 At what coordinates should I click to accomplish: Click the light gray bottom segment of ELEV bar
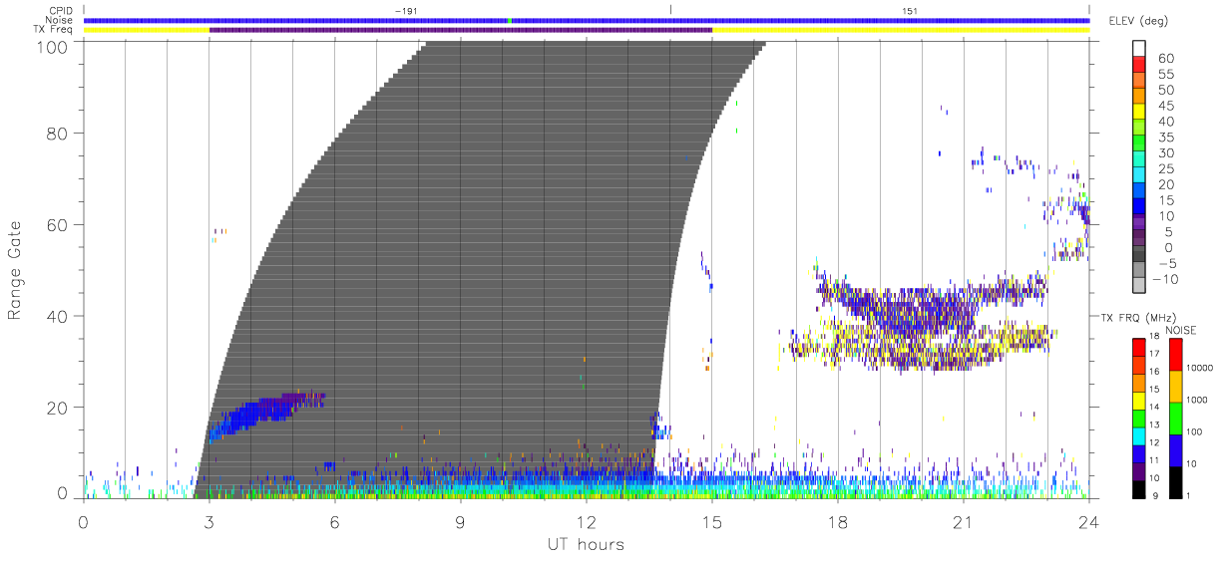[x=1139, y=284]
